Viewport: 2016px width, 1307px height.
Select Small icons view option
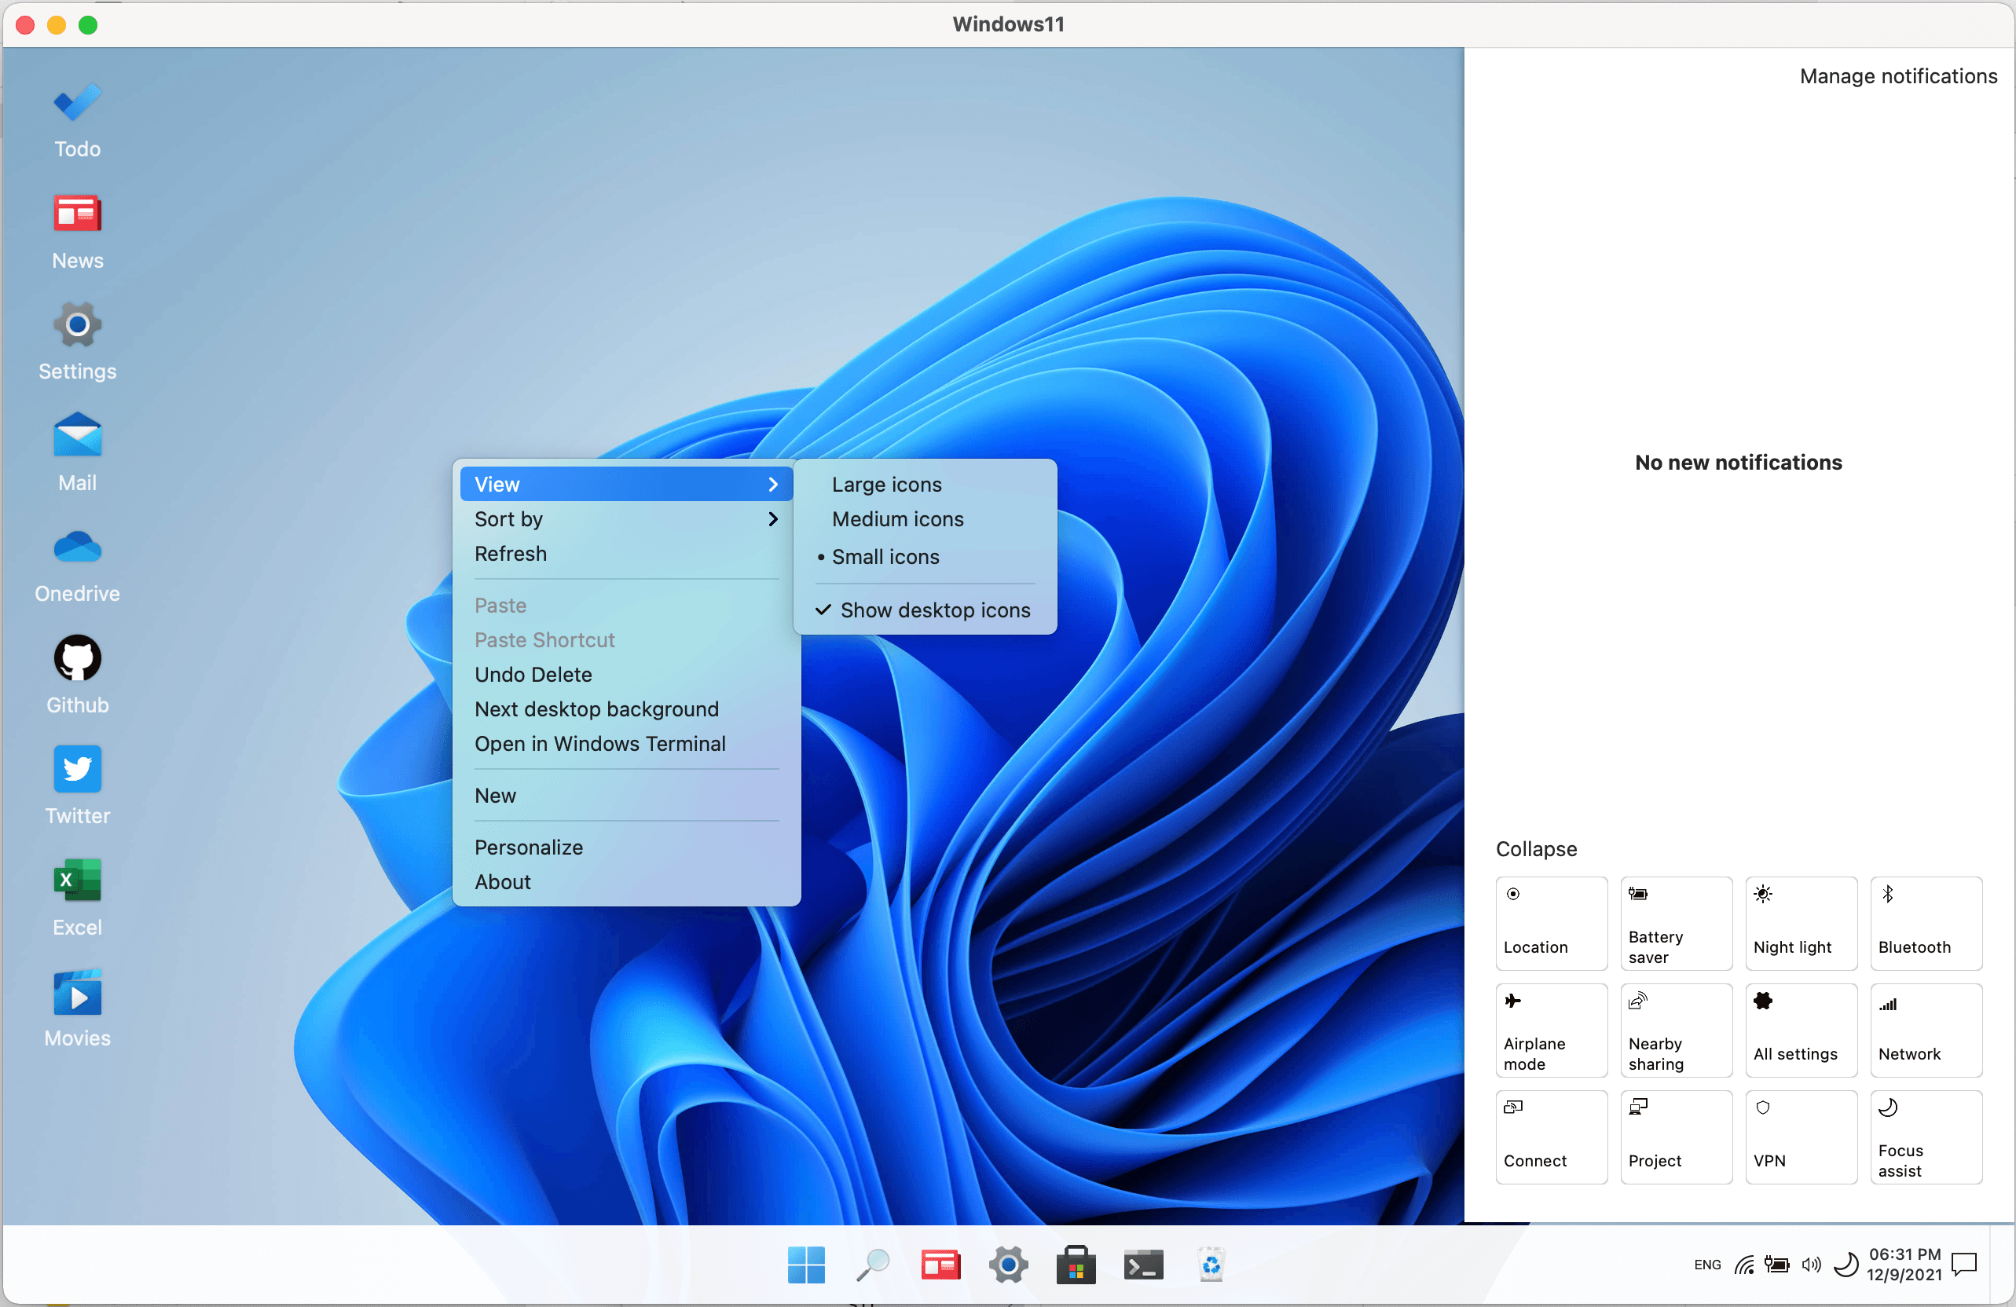[885, 557]
